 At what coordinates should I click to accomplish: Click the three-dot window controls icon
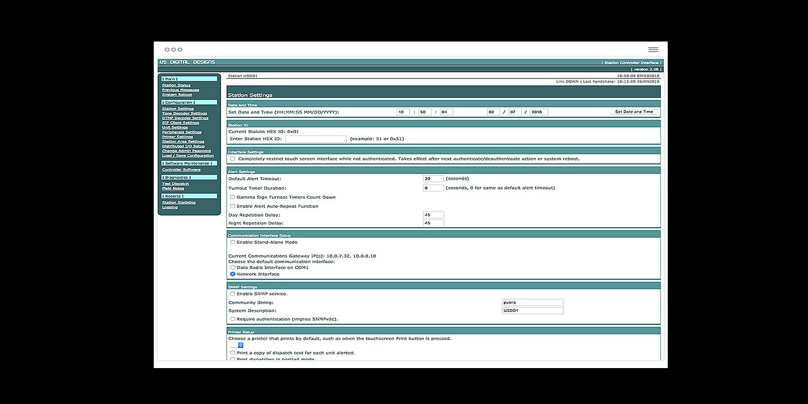173,49
